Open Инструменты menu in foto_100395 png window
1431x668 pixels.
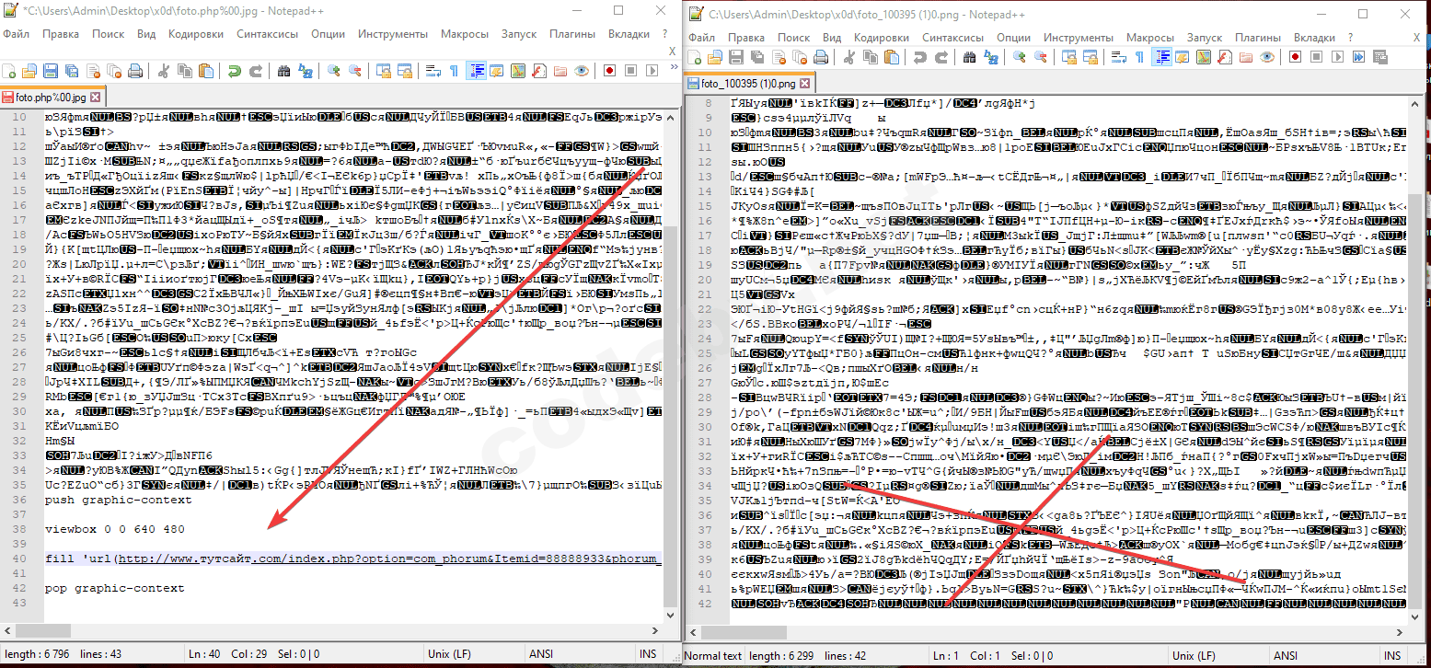tap(1079, 38)
